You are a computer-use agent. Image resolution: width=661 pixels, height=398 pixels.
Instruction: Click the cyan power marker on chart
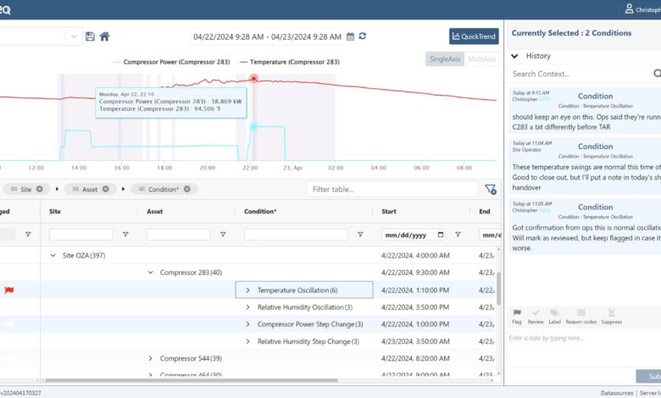pyautogui.click(x=253, y=126)
